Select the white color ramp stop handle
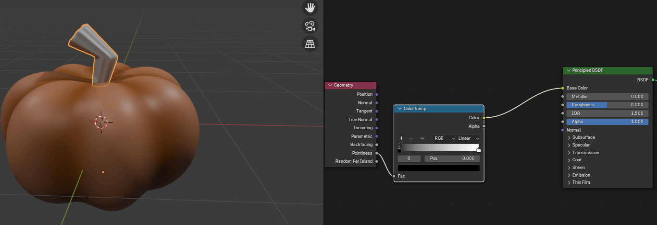The image size is (657, 225). point(478,150)
